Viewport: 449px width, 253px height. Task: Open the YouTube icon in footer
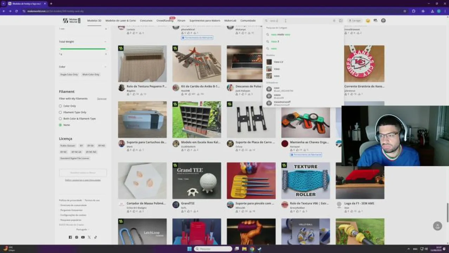pos(83,237)
